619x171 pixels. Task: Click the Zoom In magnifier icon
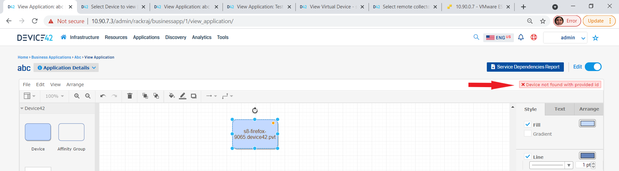click(77, 96)
